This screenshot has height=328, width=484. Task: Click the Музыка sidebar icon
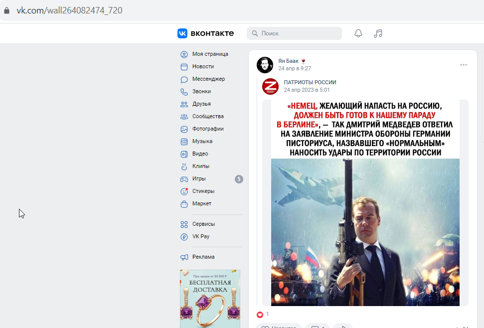184,142
